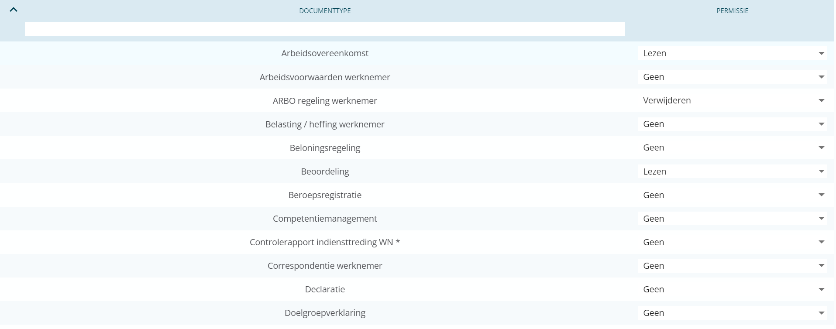Image resolution: width=836 pixels, height=329 pixels.
Task: Select the Declaratie document type row
Action: coord(325,289)
